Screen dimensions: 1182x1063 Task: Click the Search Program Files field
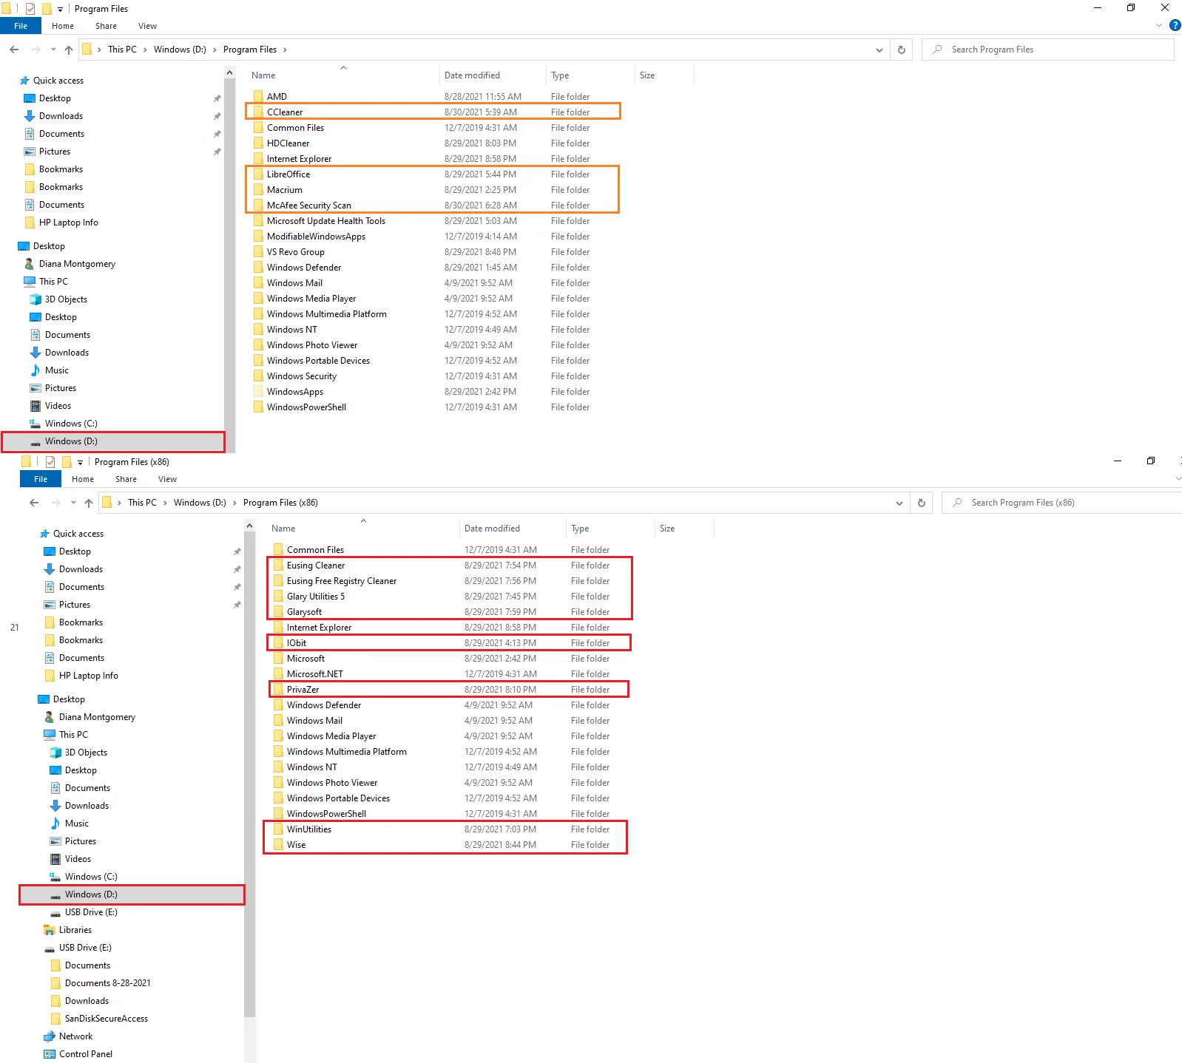pos(1048,50)
